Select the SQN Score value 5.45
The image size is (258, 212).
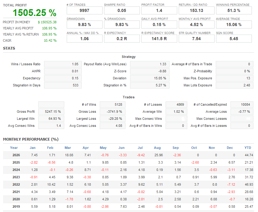[234, 39]
